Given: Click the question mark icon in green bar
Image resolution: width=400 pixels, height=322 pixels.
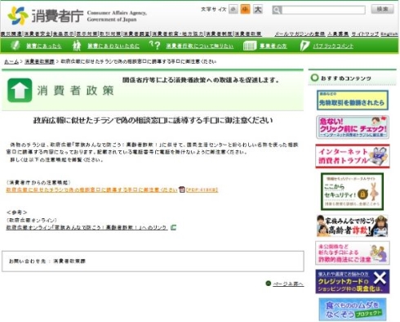Looking at the screenshot, I should (155, 45).
